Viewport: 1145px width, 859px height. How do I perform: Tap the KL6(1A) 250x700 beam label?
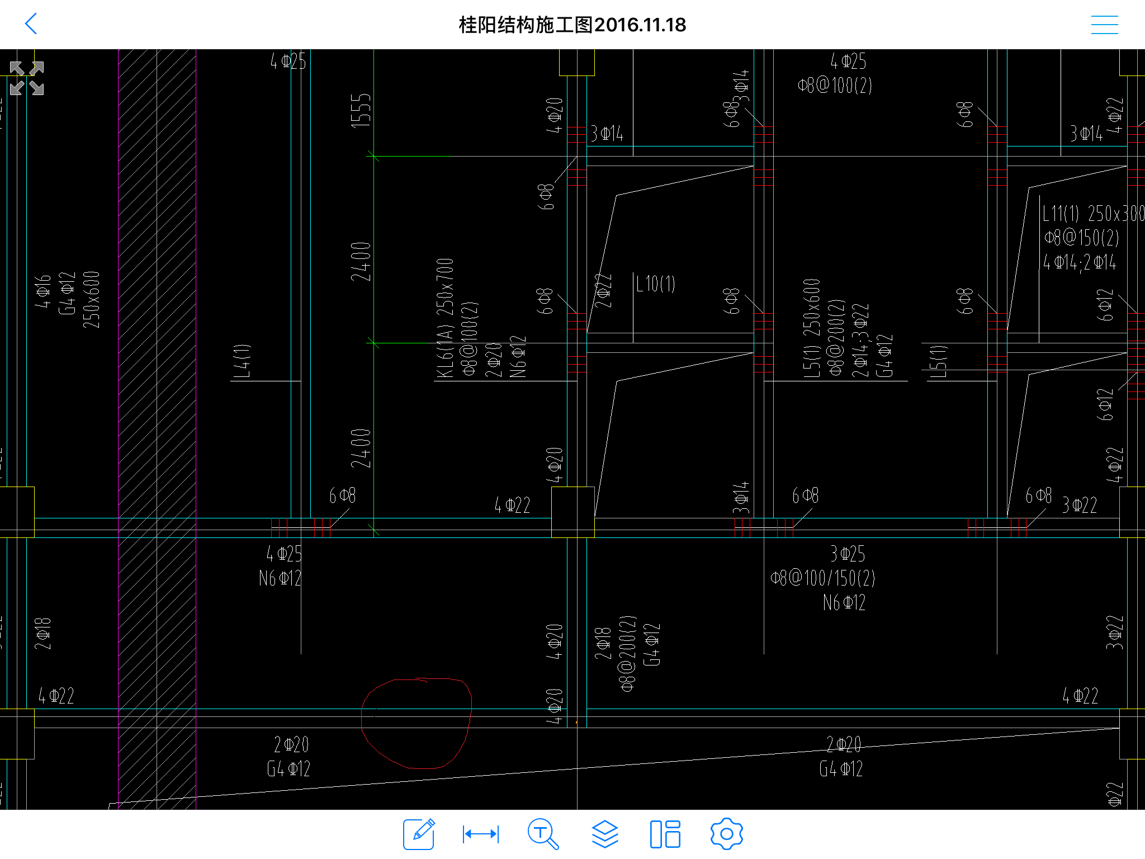tap(445, 318)
